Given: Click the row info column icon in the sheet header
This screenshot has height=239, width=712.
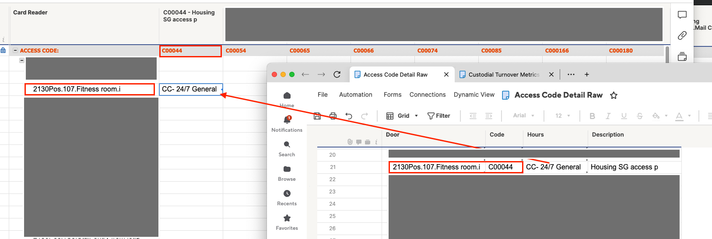Looking at the screenshot, I should point(376,142).
